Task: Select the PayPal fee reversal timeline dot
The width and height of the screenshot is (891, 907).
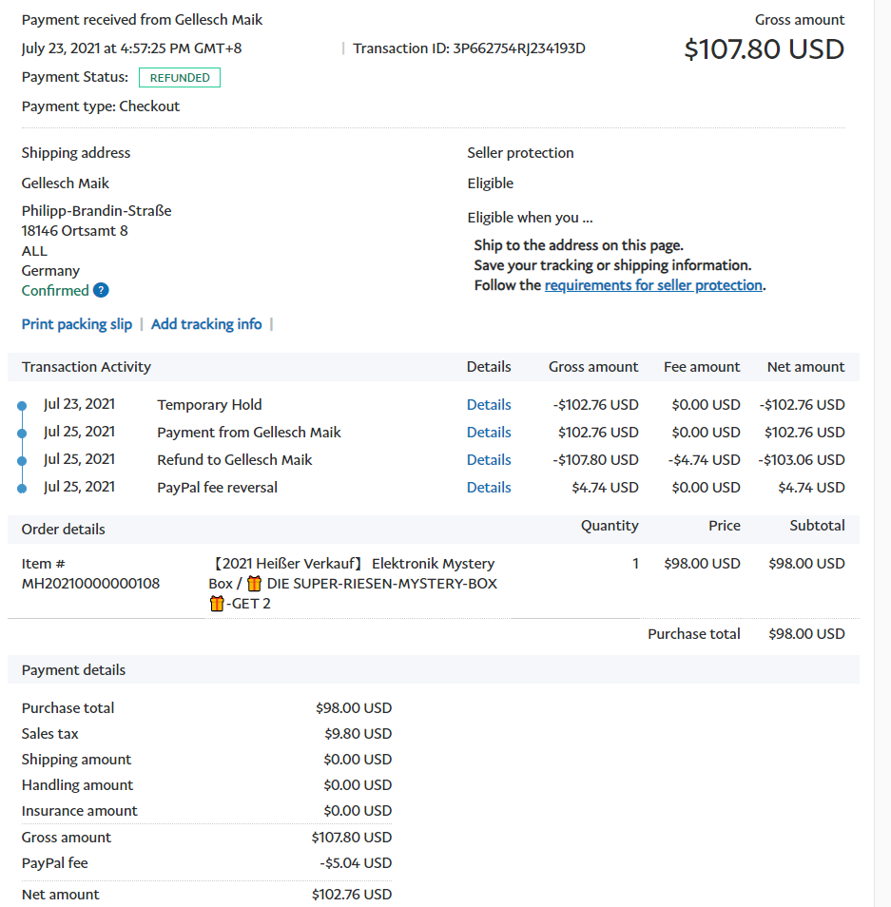Action: (x=22, y=489)
